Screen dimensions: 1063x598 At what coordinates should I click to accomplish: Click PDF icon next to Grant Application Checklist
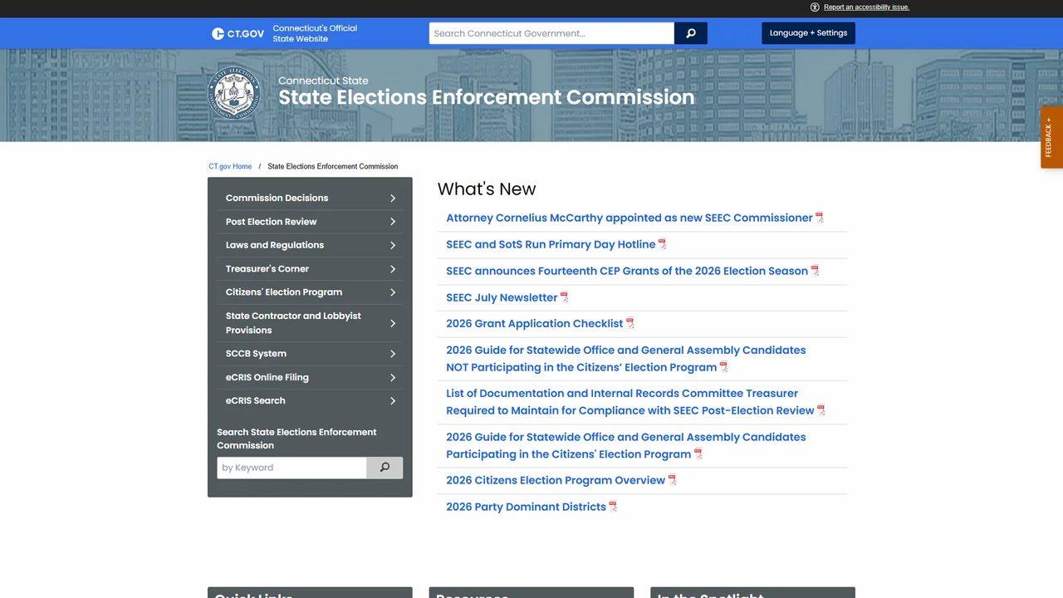(630, 324)
